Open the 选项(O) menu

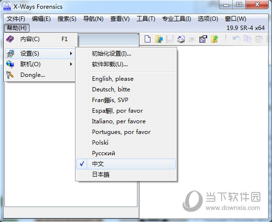(x=208, y=19)
